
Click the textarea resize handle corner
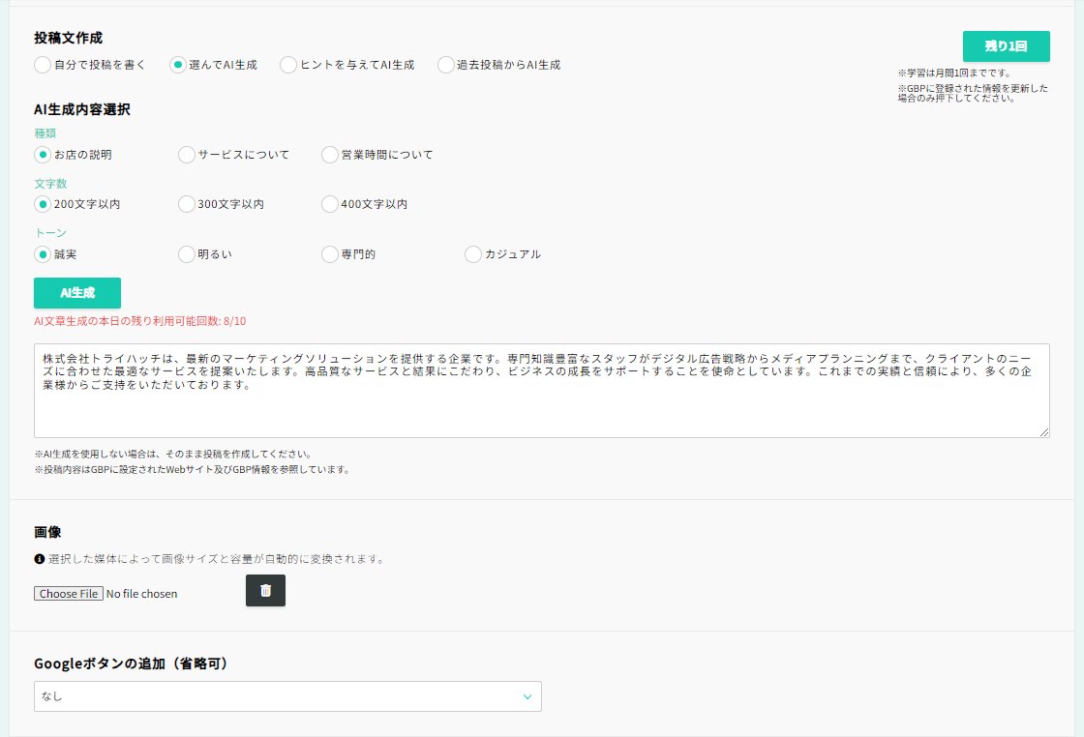pyautogui.click(x=1044, y=431)
